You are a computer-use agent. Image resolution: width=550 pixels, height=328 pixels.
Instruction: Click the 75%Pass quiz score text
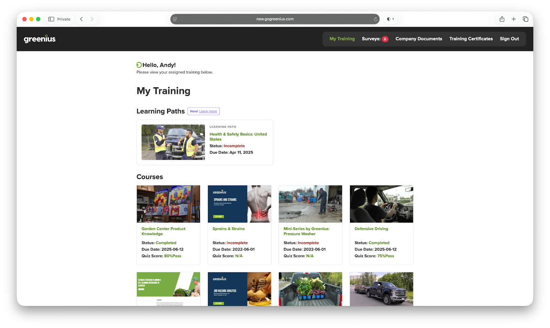[x=386, y=256]
